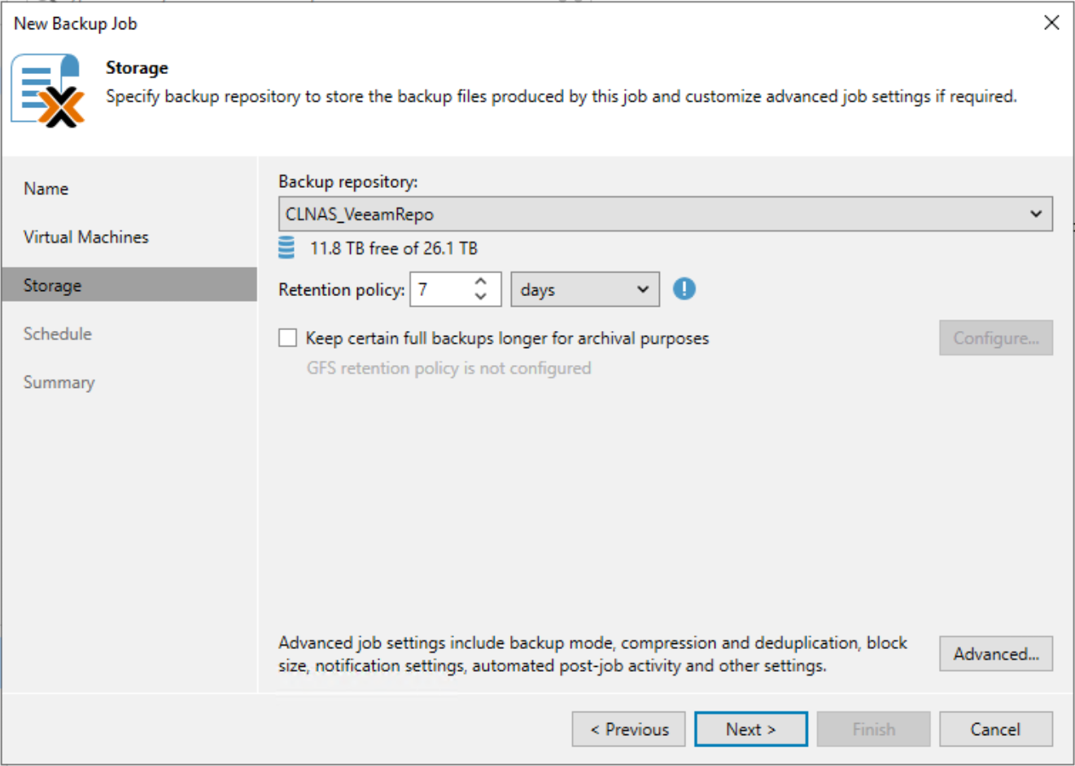Enable keeping full backups for archival purposes
1075x766 pixels.
pyautogui.click(x=287, y=337)
